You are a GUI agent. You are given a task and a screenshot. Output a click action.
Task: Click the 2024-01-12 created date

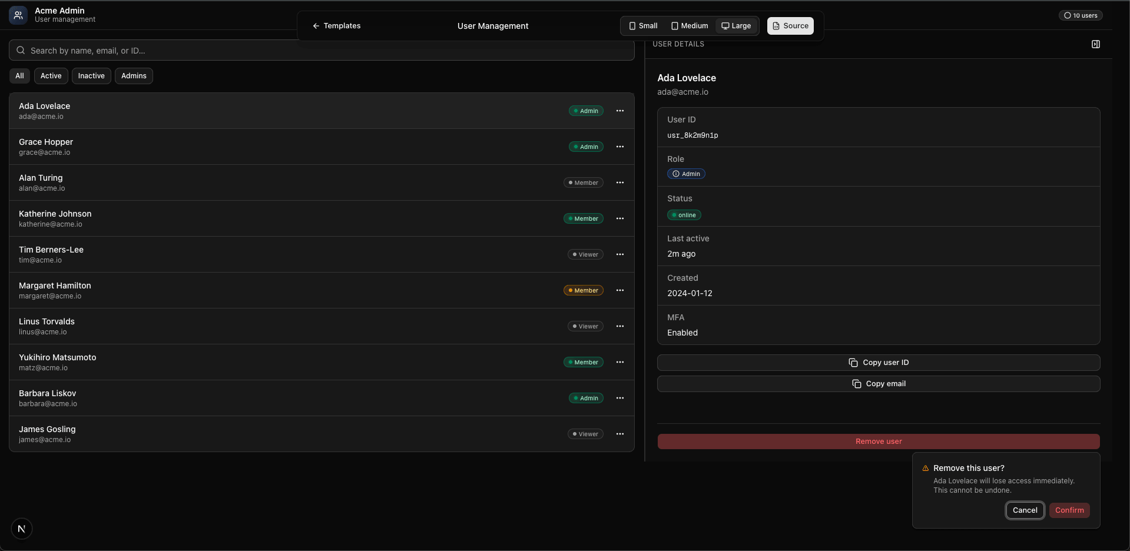point(690,293)
